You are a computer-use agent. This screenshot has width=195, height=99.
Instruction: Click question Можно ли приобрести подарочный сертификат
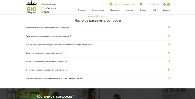[x=46, y=61]
